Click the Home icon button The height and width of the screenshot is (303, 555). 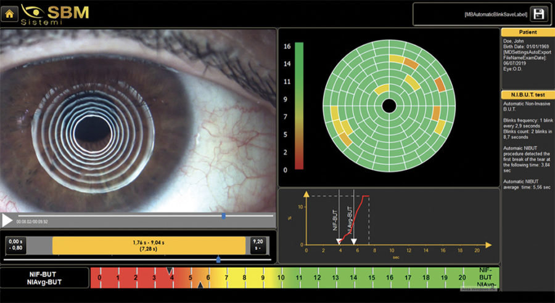coord(9,14)
